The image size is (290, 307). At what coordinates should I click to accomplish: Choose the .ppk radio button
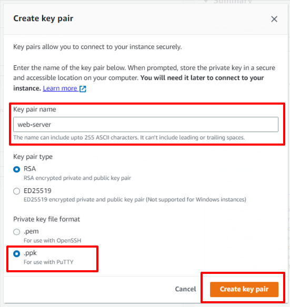(17, 253)
